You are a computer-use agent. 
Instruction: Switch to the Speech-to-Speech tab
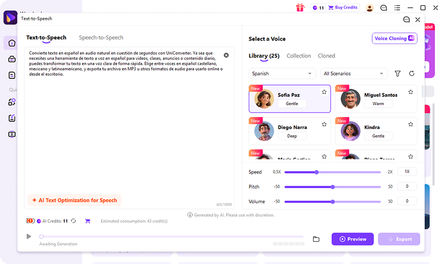point(101,38)
